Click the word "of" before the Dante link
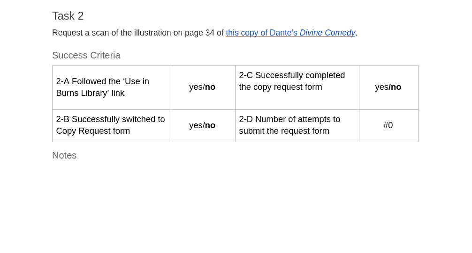The height and width of the screenshot is (253, 472). click(220, 33)
